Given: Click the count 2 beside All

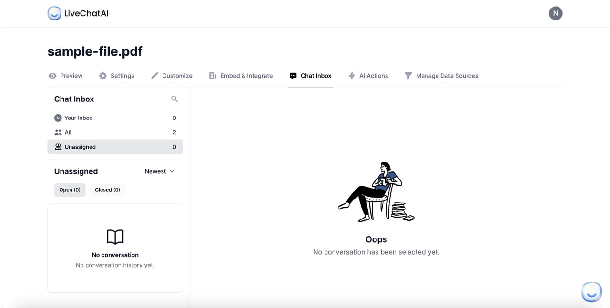Looking at the screenshot, I should pos(174,132).
